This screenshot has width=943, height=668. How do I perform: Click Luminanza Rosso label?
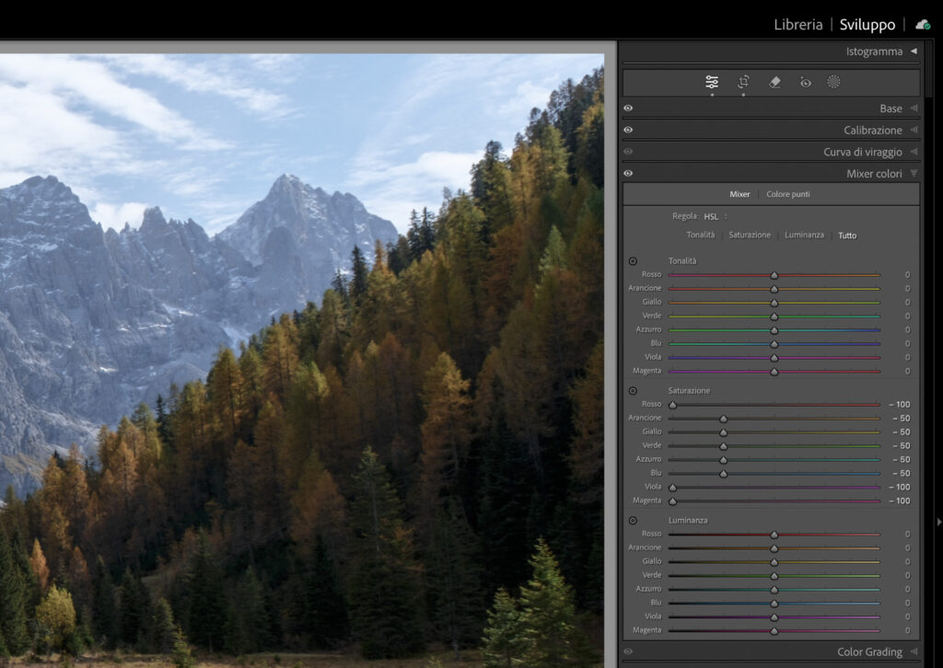pos(651,534)
